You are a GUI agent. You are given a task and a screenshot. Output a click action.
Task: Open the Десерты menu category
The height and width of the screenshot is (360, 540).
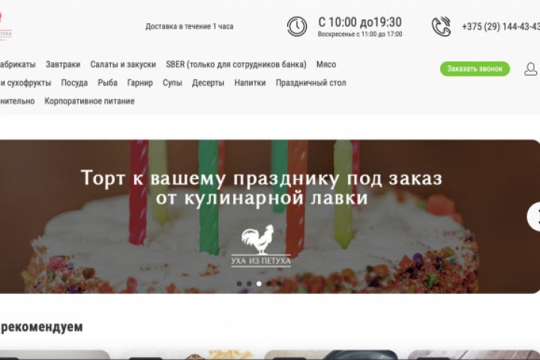tap(208, 82)
